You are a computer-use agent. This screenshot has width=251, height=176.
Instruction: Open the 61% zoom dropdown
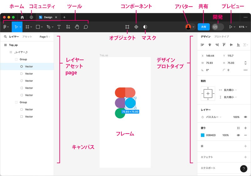click(x=243, y=27)
